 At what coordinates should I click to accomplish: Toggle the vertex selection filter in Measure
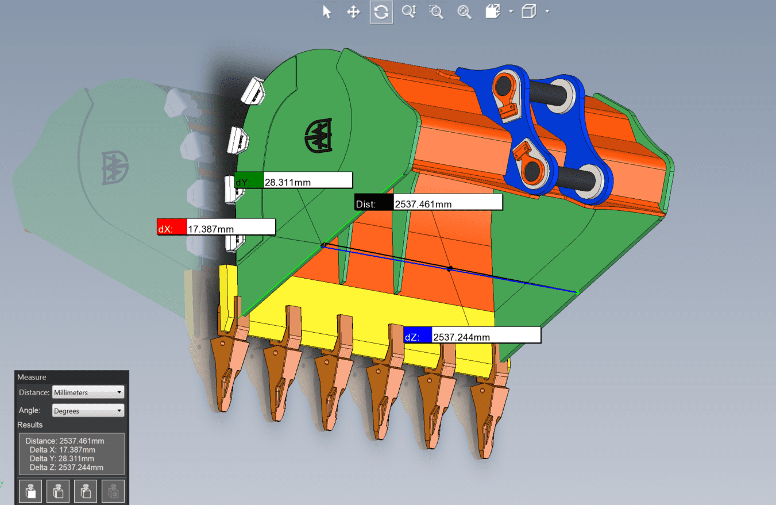pyautogui.click(x=86, y=492)
